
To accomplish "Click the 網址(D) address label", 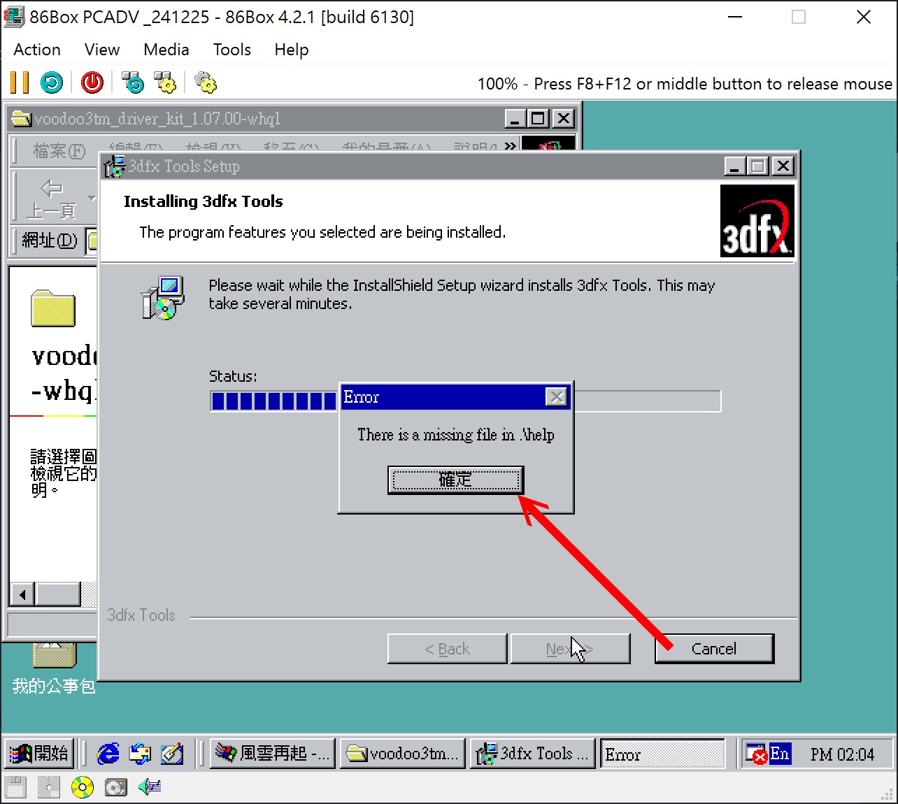I will pos(49,241).
